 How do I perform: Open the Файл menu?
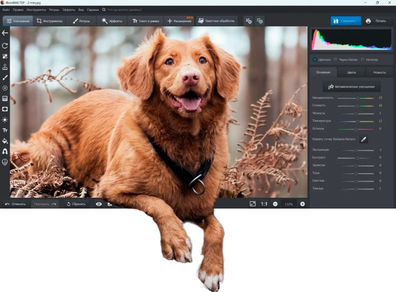(6, 10)
